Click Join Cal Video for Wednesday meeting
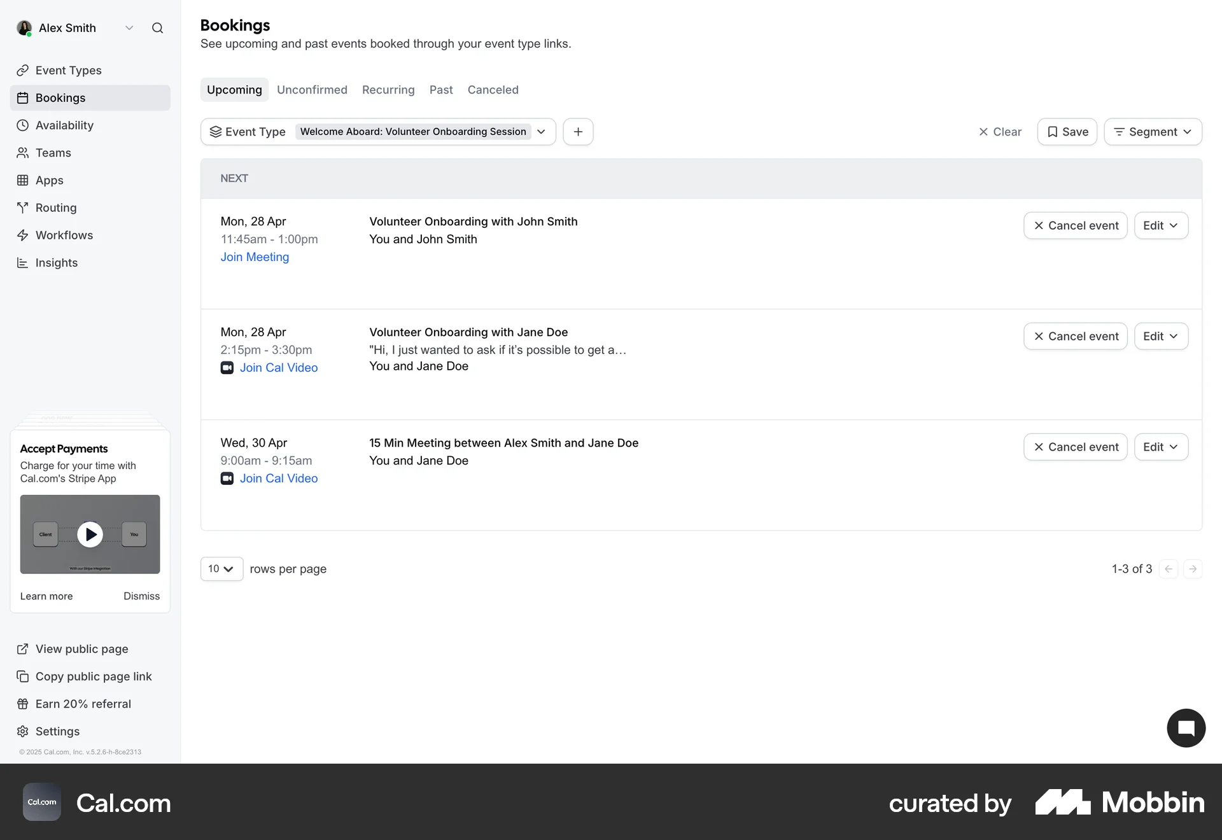Image resolution: width=1222 pixels, height=840 pixels. [x=279, y=478]
